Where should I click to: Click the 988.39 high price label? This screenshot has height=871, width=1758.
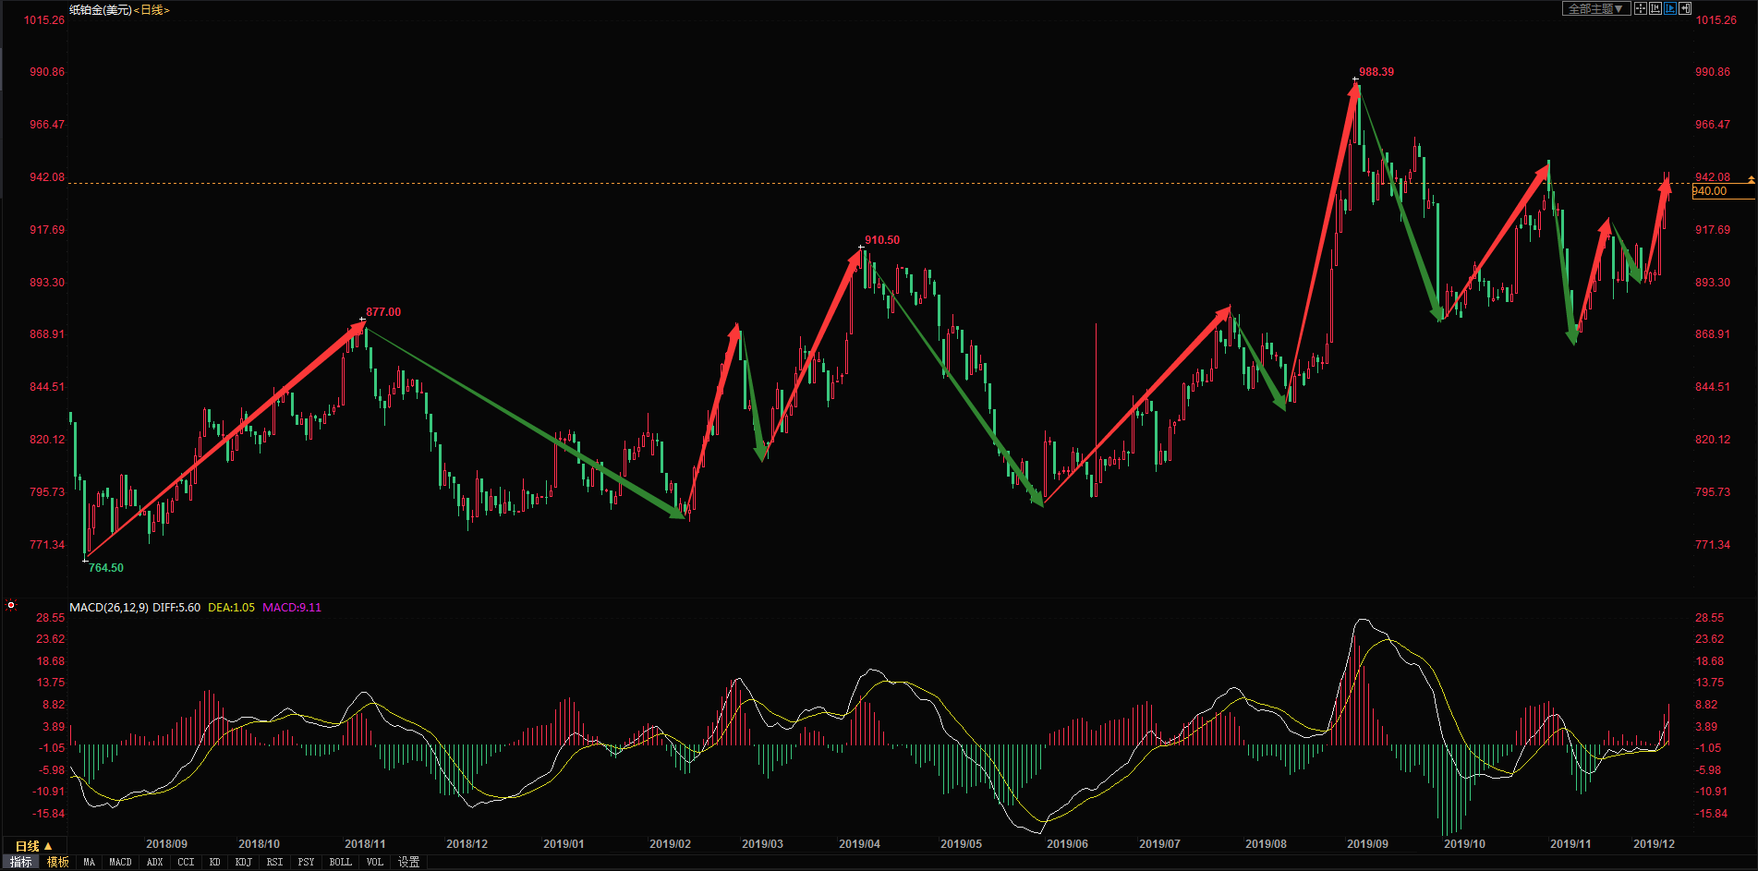[x=1376, y=71]
